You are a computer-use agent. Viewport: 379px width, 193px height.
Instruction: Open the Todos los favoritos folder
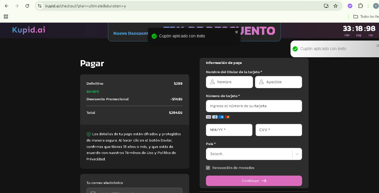pos(366,17)
